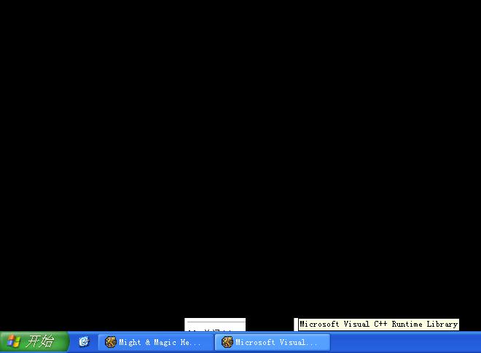Screen dimensions: 481x353
Task: Click the far right end of the taskbar
Action: coord(474,342)
